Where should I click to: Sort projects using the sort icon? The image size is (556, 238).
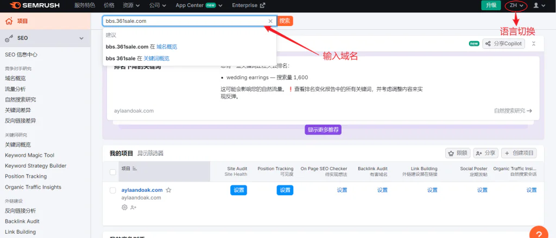(135, 169)
